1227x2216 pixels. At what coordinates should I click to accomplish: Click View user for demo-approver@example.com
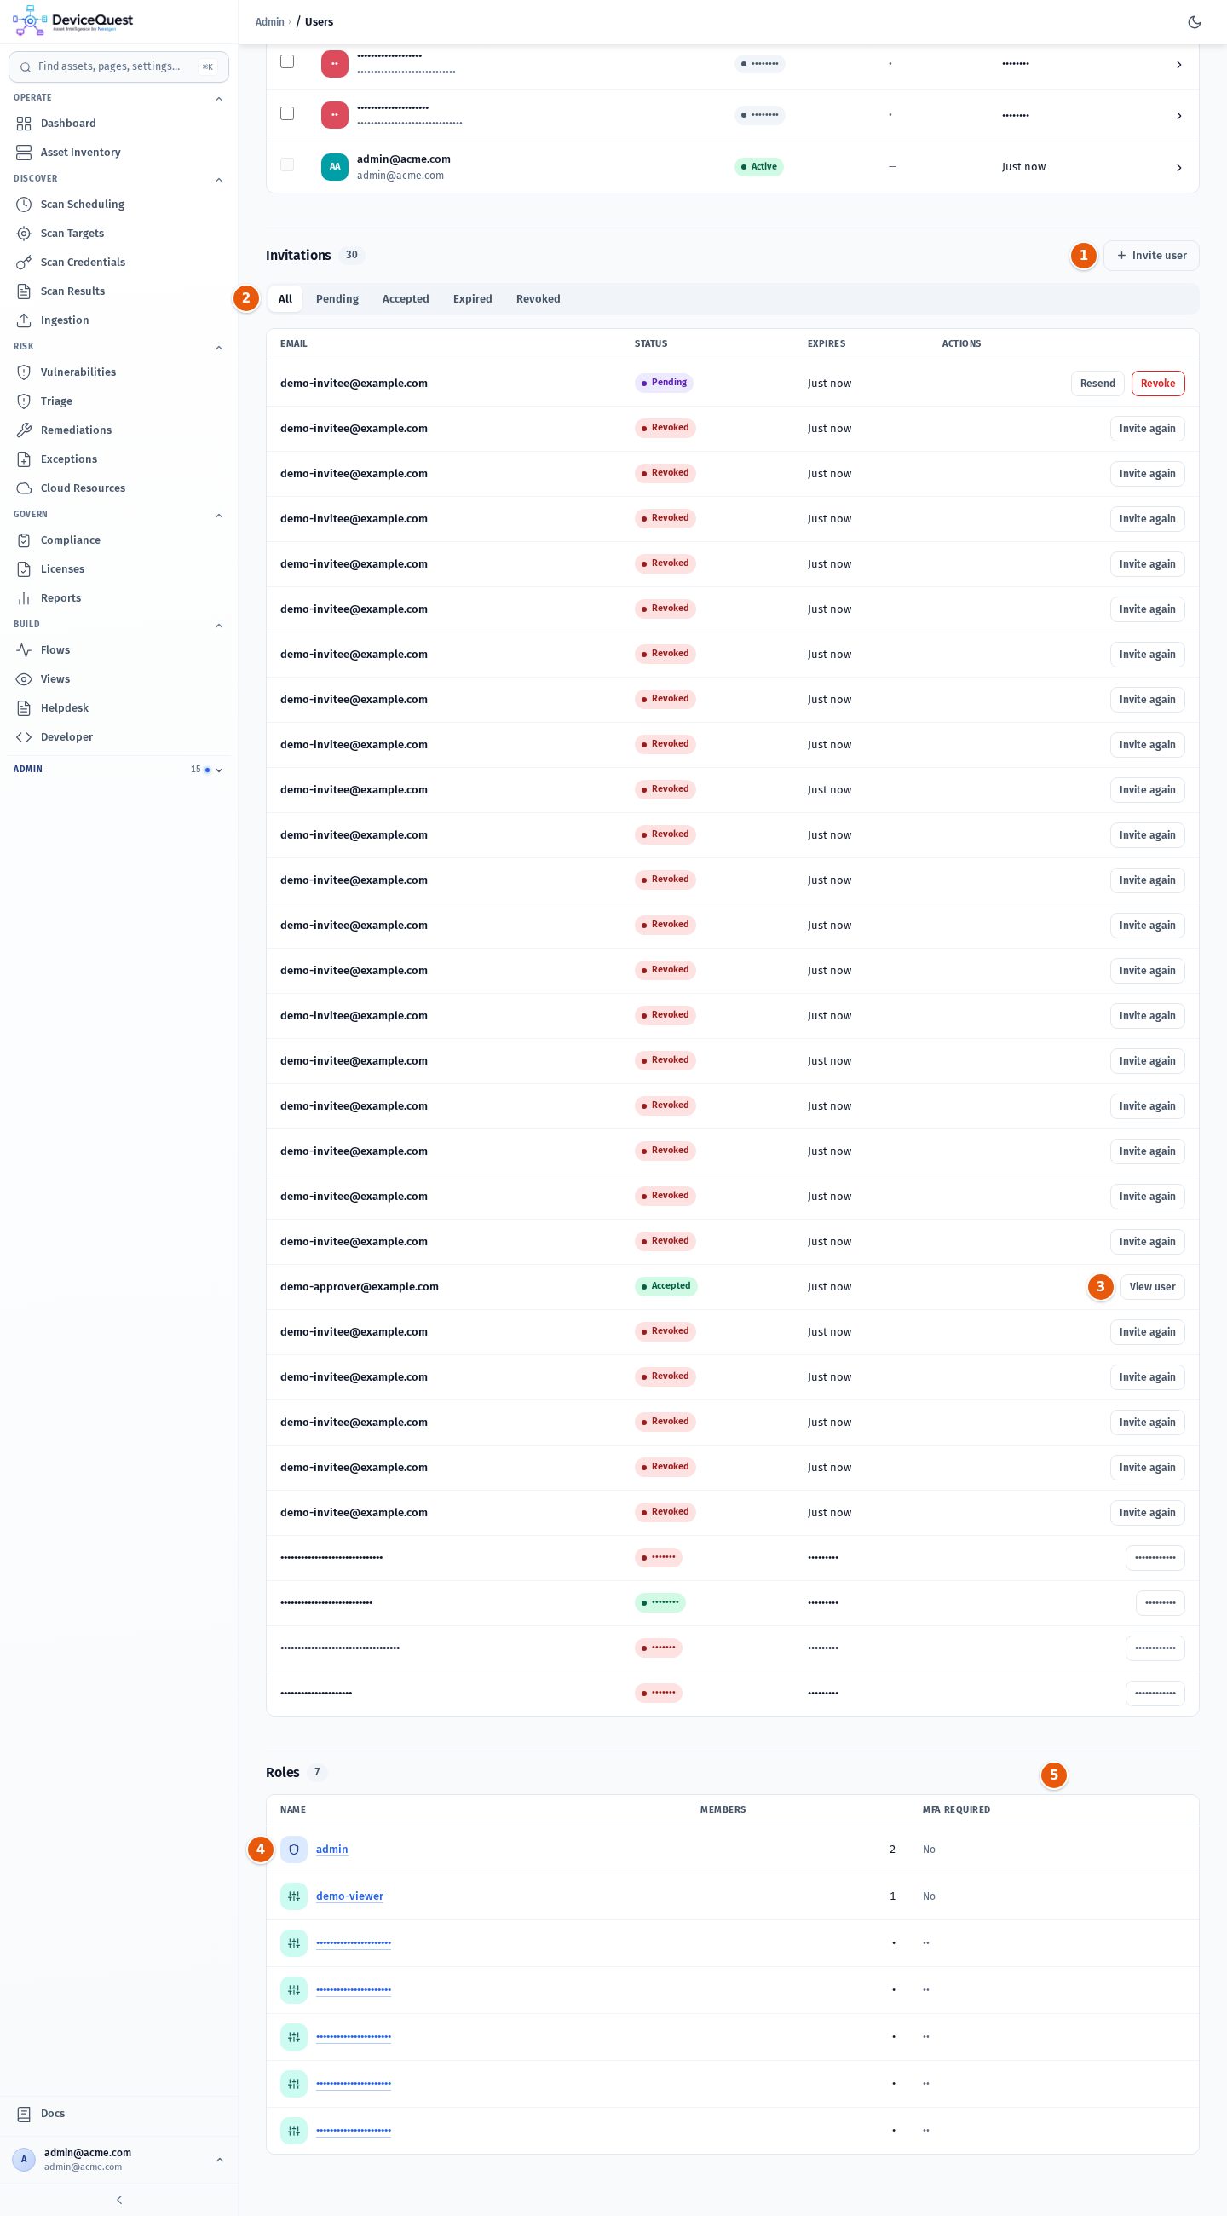click(1151, 1286)
